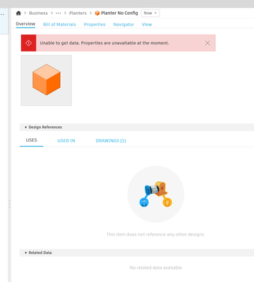The height and width of the screenshot is (282, 254).
Task: Open the View tab
Action: pyautogui.click(x=147, y=25)
